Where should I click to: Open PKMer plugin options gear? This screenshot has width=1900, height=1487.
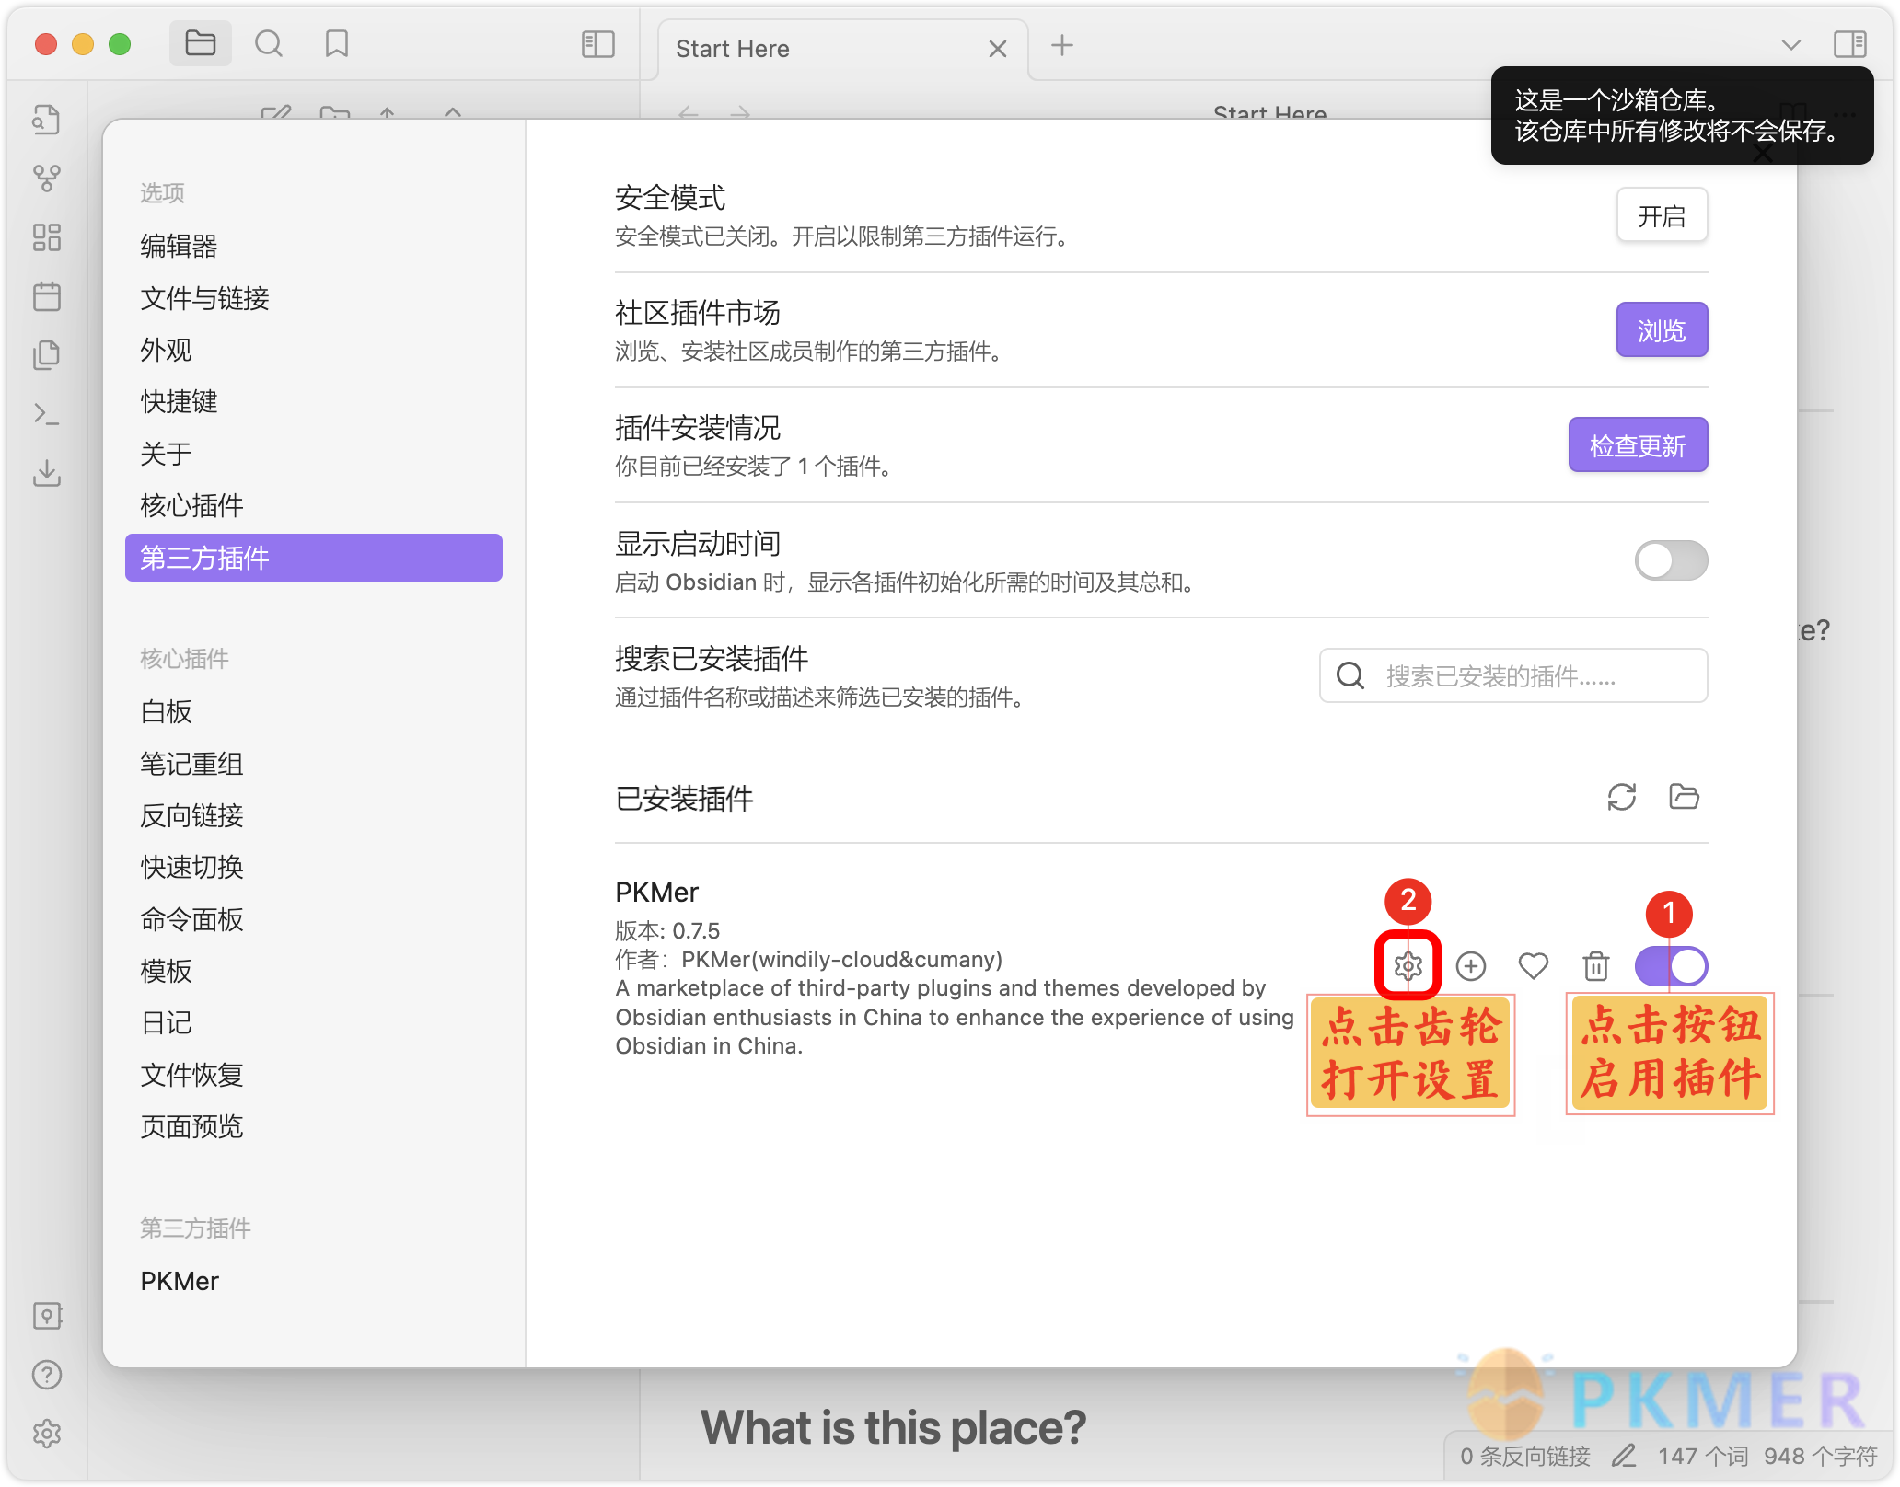(x=1408, y=966)
